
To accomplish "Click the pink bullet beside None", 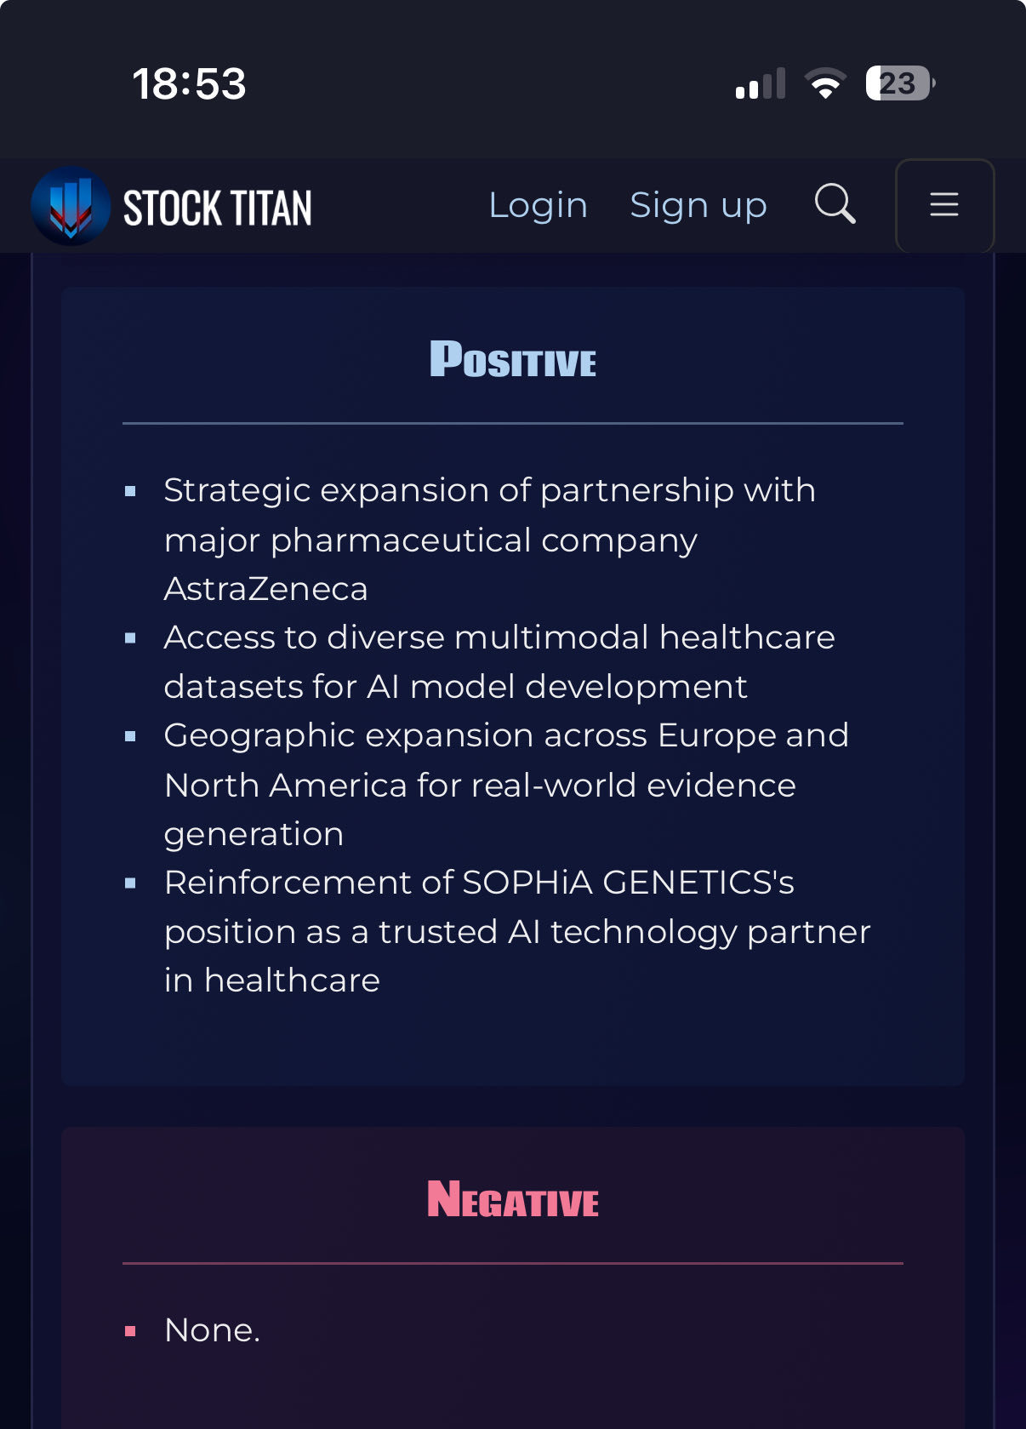I will point(130,1331).
